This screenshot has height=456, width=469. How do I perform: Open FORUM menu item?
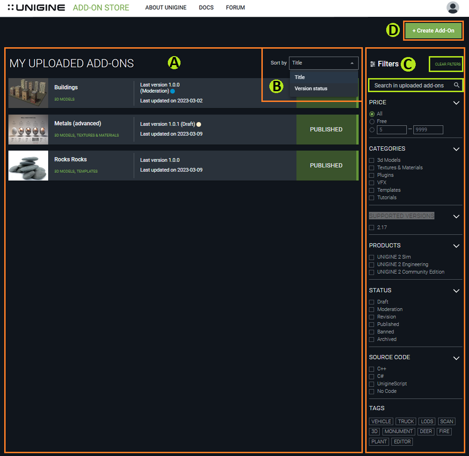(235, 7)
